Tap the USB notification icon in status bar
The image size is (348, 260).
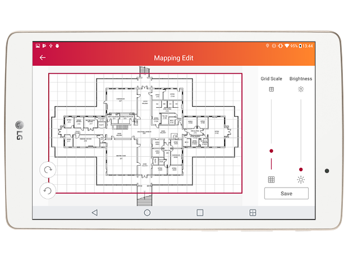(51, 46)
